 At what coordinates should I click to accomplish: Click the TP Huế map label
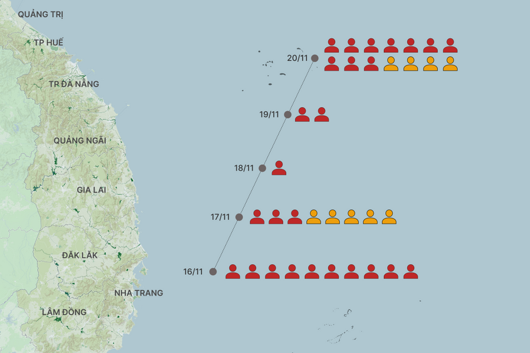point(48,43)
